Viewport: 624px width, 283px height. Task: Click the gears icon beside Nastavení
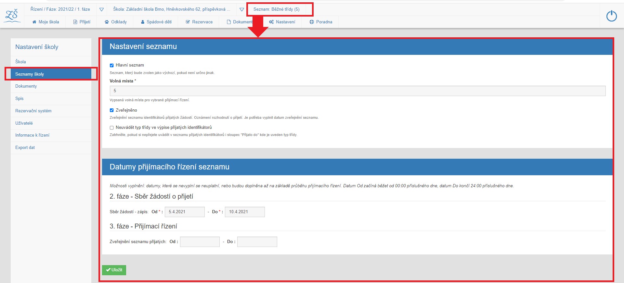271,22
